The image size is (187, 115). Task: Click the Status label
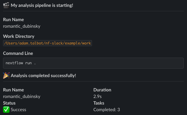pyautogui.click(x=9, y=103)
